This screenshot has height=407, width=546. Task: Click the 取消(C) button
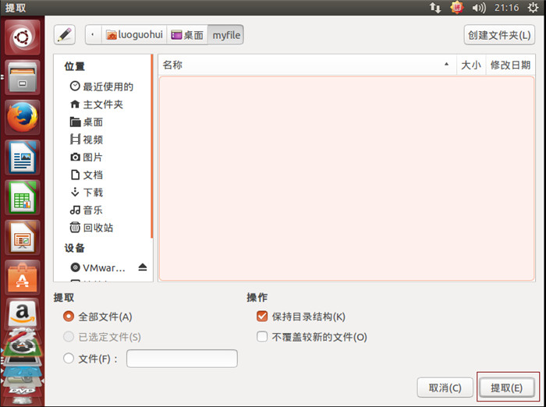445,388
